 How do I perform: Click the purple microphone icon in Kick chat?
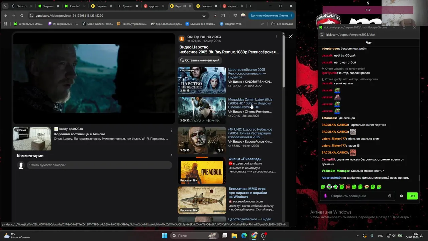(x=325, y=196)
